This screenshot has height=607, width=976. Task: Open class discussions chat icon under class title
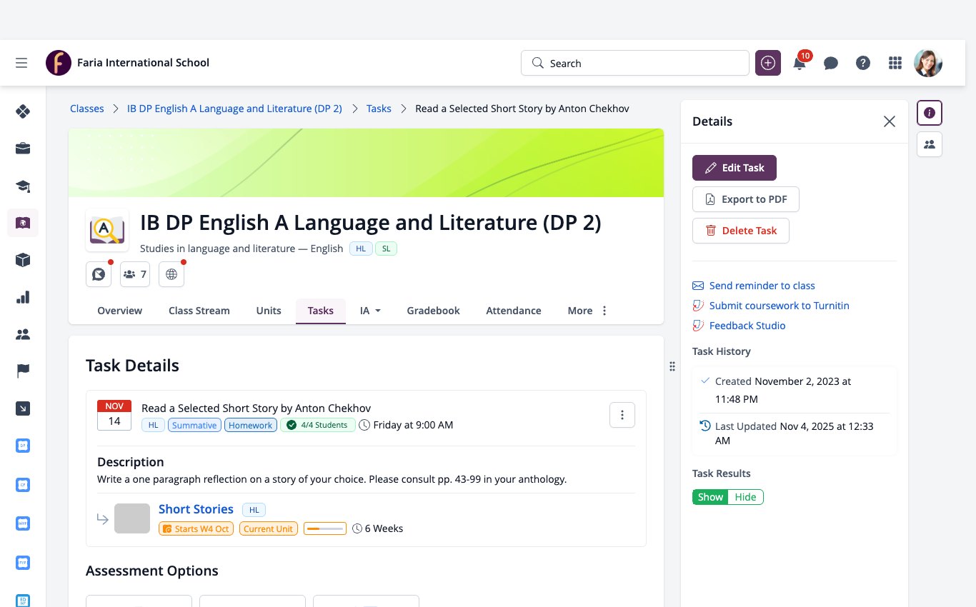[x=99, y=274]
